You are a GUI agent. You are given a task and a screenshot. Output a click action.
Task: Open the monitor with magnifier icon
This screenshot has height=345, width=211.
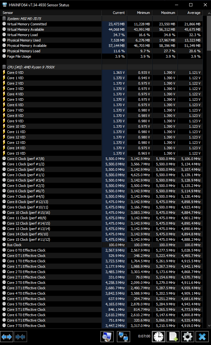(107, 337)
